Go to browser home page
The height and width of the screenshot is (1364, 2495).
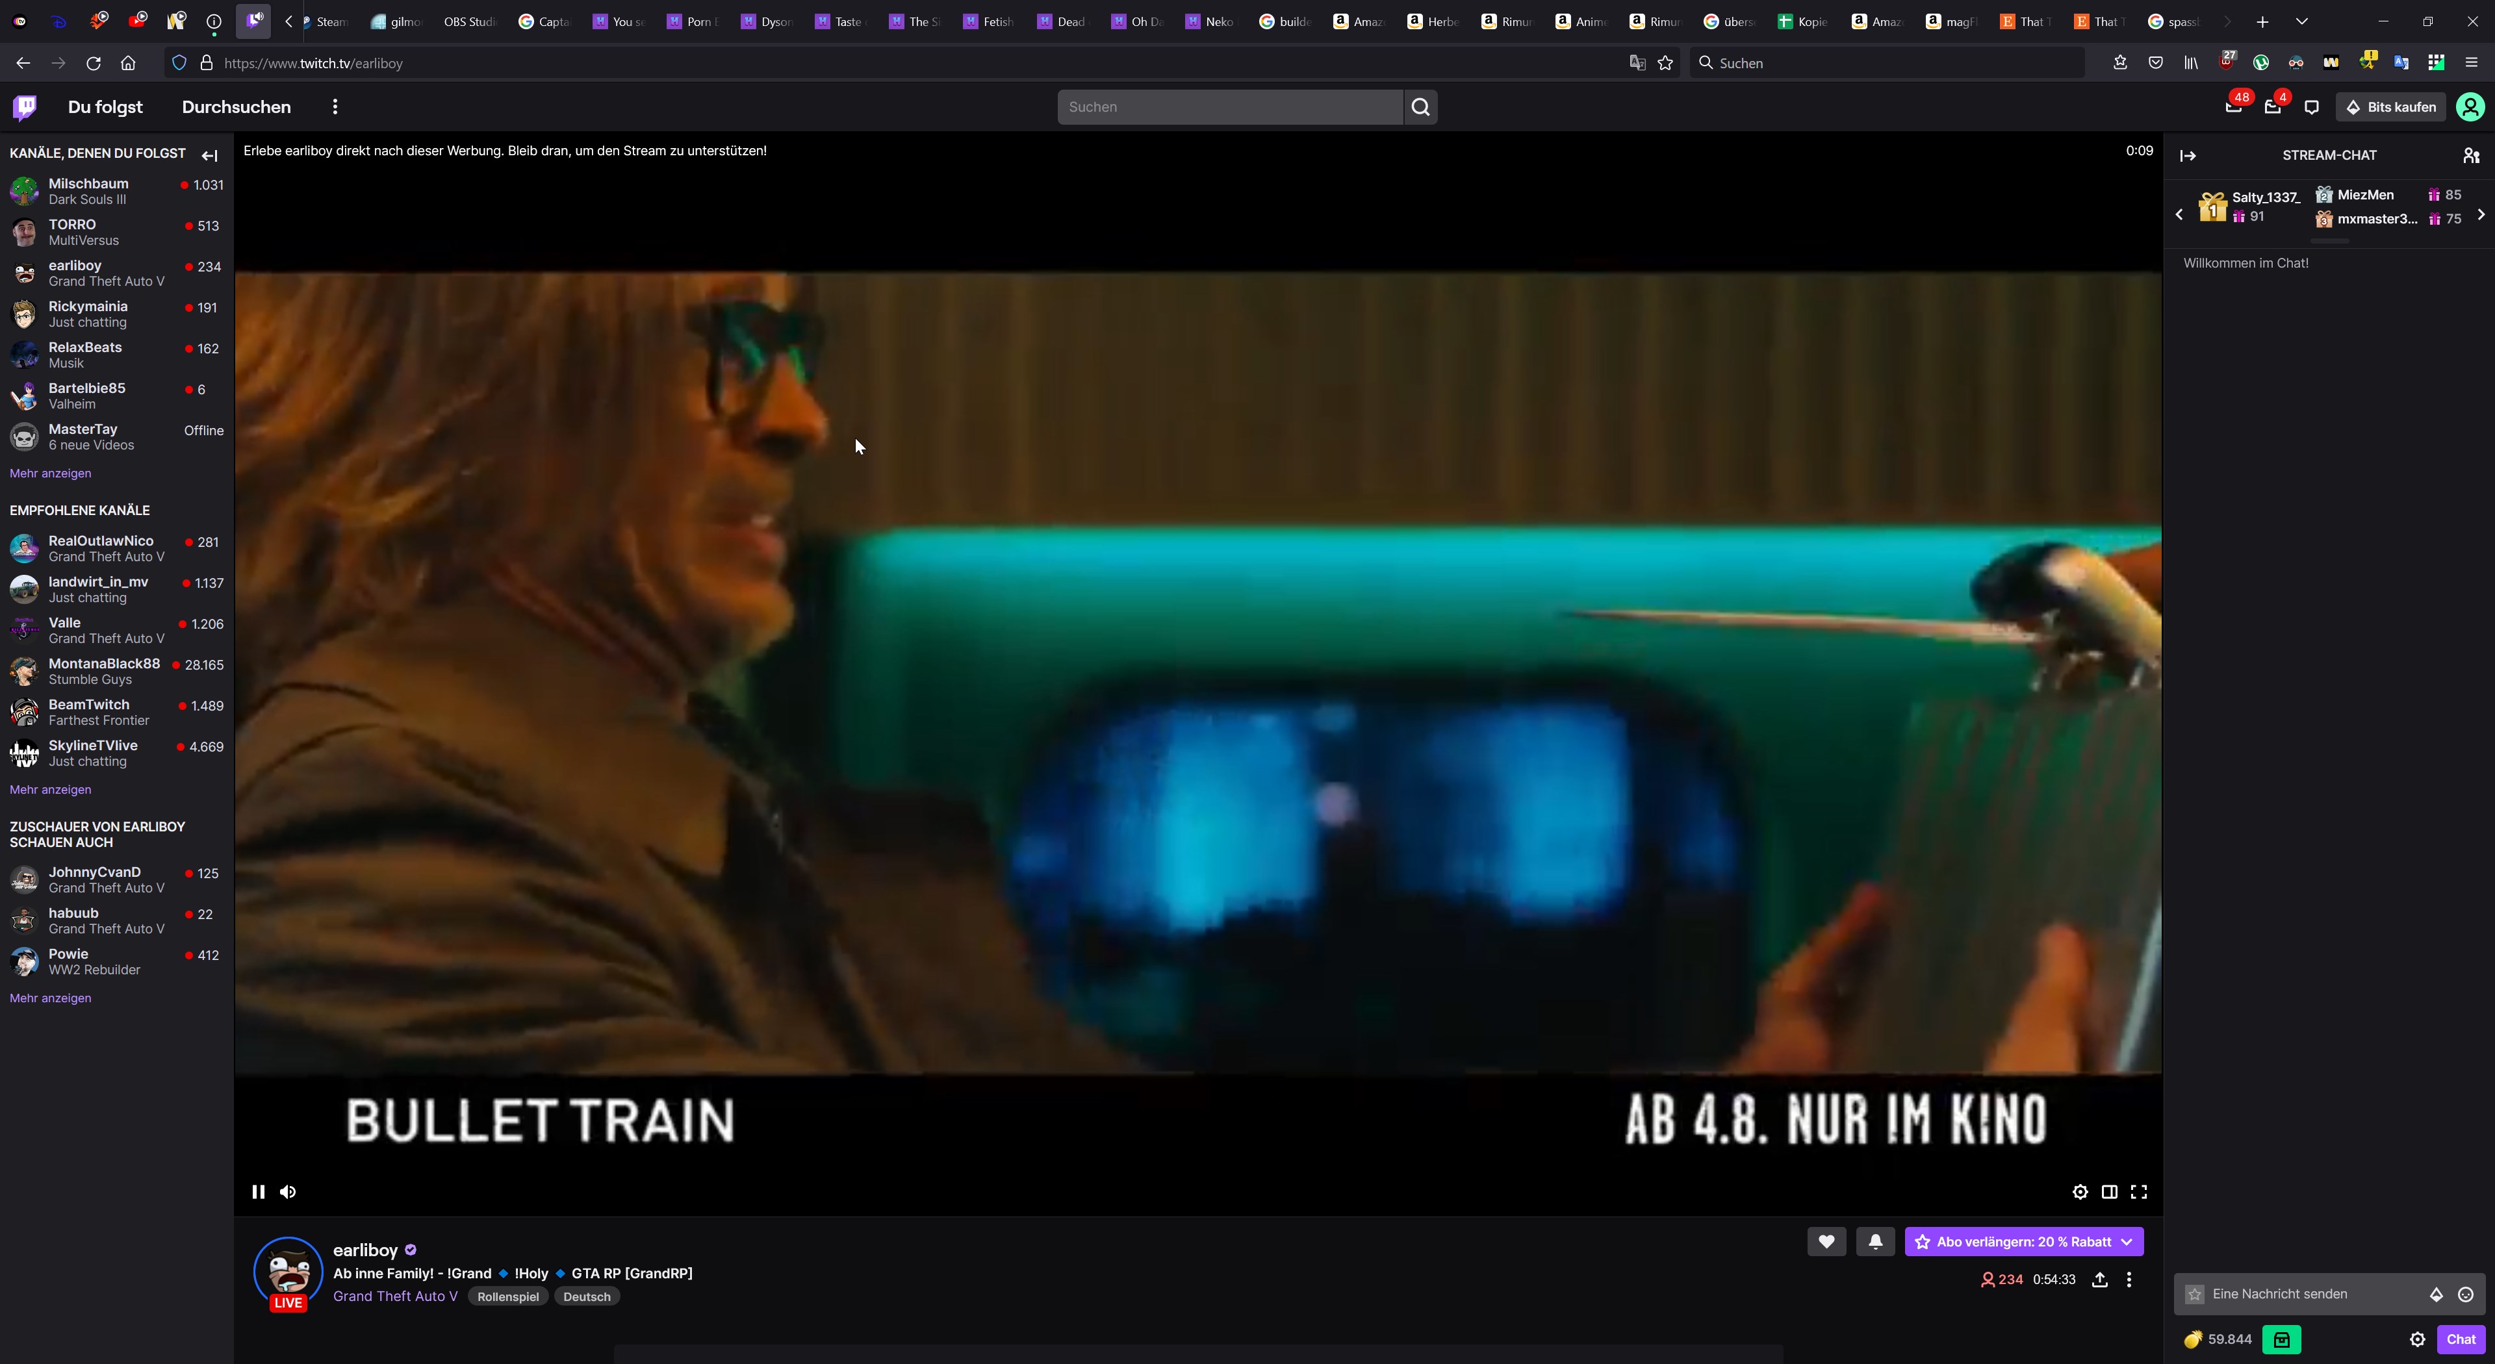pyautogui.click(x=128, y=63)
